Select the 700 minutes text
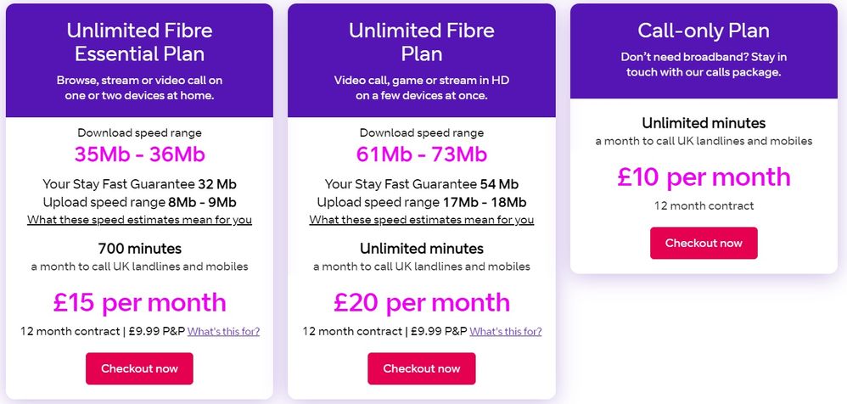Screen dimensions: 847x404 [x=139, y=249]
